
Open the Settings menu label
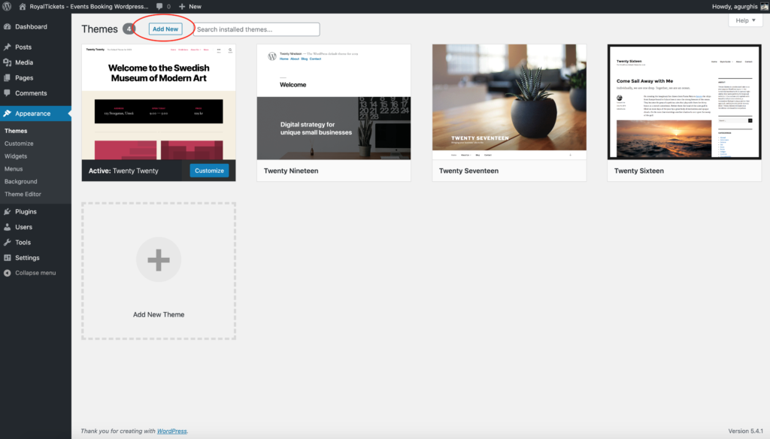click(x=27, y=257)
